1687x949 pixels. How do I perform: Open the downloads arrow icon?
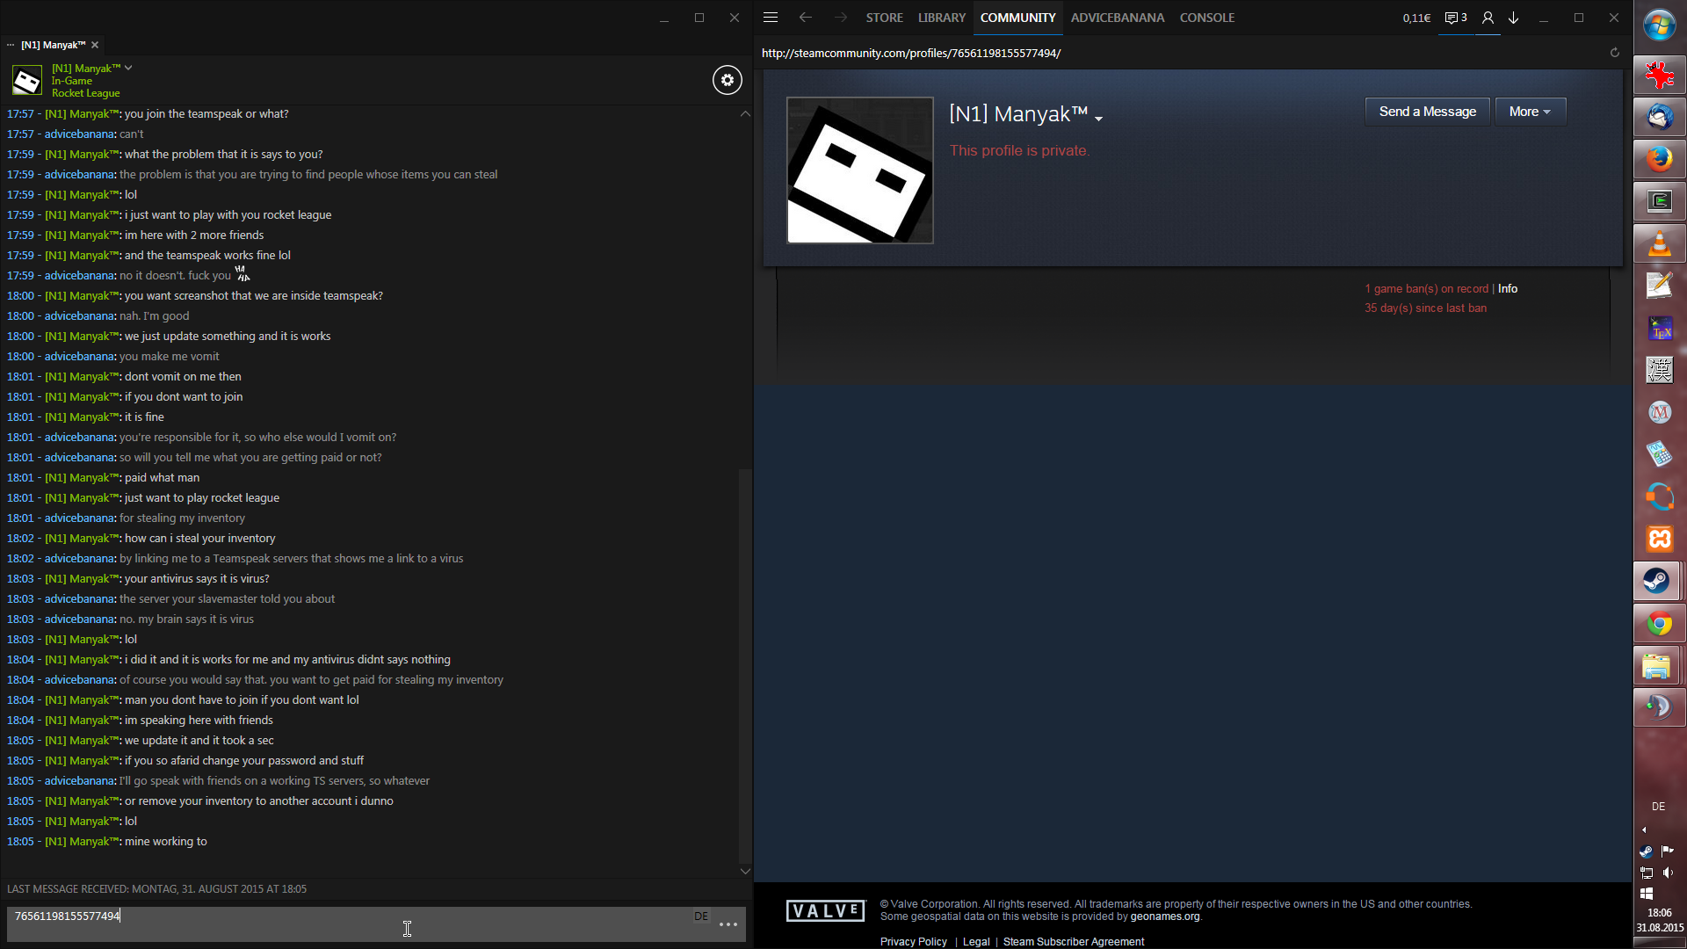coord(1514,18)
